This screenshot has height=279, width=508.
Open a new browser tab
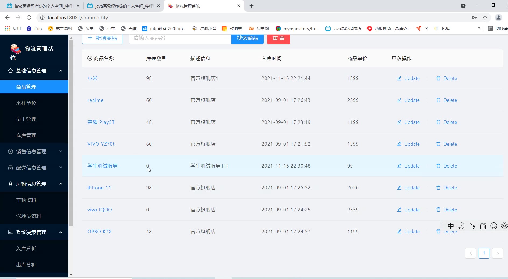pyautogui.click(x=252, y=6)
